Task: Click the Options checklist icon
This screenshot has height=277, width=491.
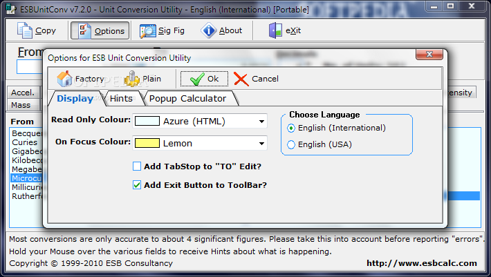Action: pyautogui.click(x=84, y=30)
